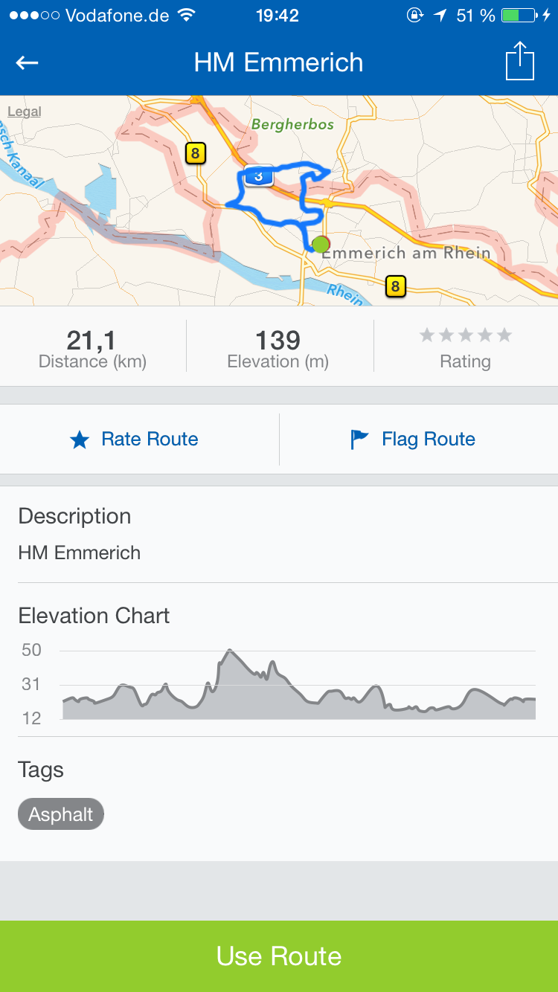The height and width of the screenshot is (992, 558).
Task: Tap the five-star rating display
Action: [x=466, y=335]
